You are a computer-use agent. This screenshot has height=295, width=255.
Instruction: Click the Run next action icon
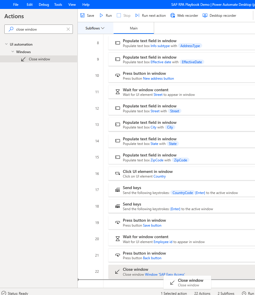pos(137,15)
